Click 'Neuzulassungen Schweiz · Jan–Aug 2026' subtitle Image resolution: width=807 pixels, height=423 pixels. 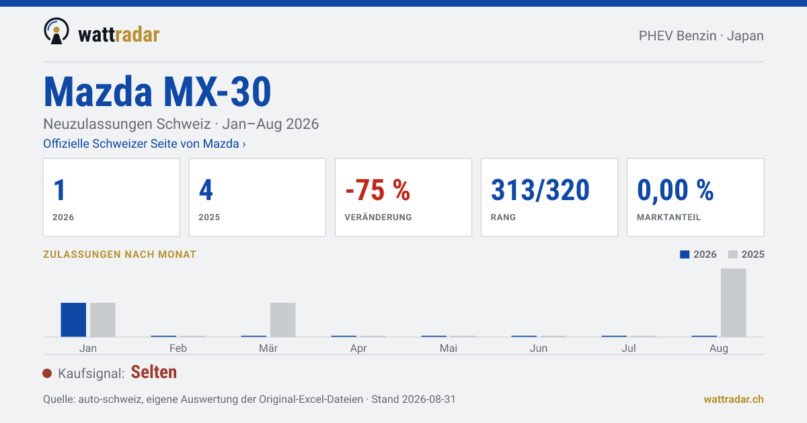[181, 124]
